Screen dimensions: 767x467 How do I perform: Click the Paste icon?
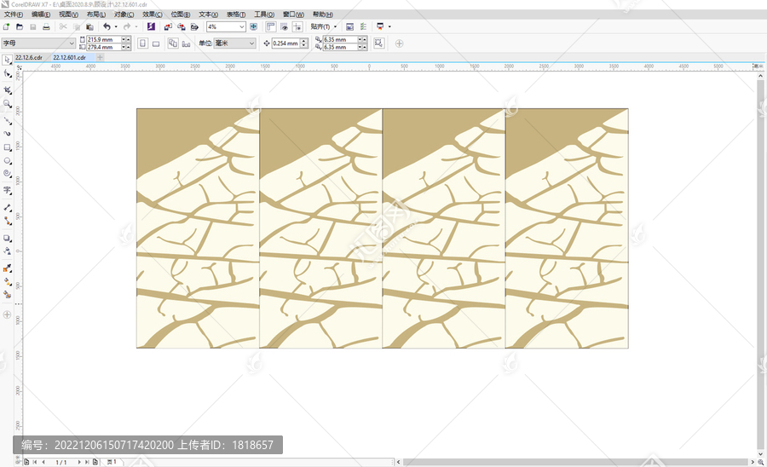tap(89, 27)
